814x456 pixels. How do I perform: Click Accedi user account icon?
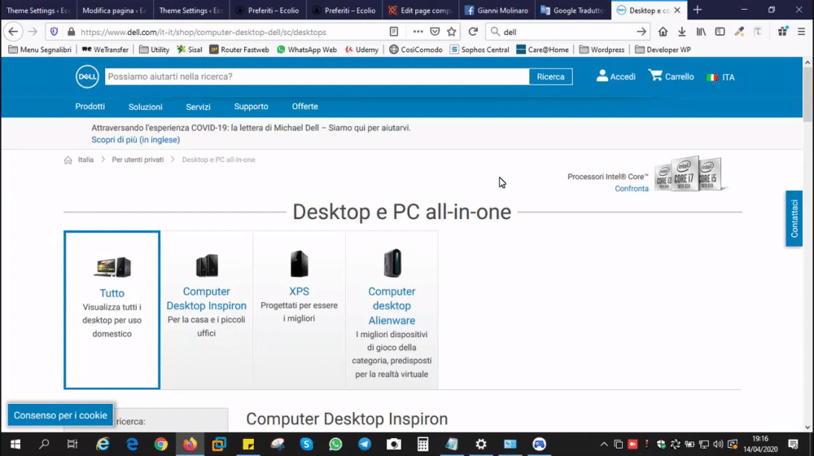click(x=615, y=77)
